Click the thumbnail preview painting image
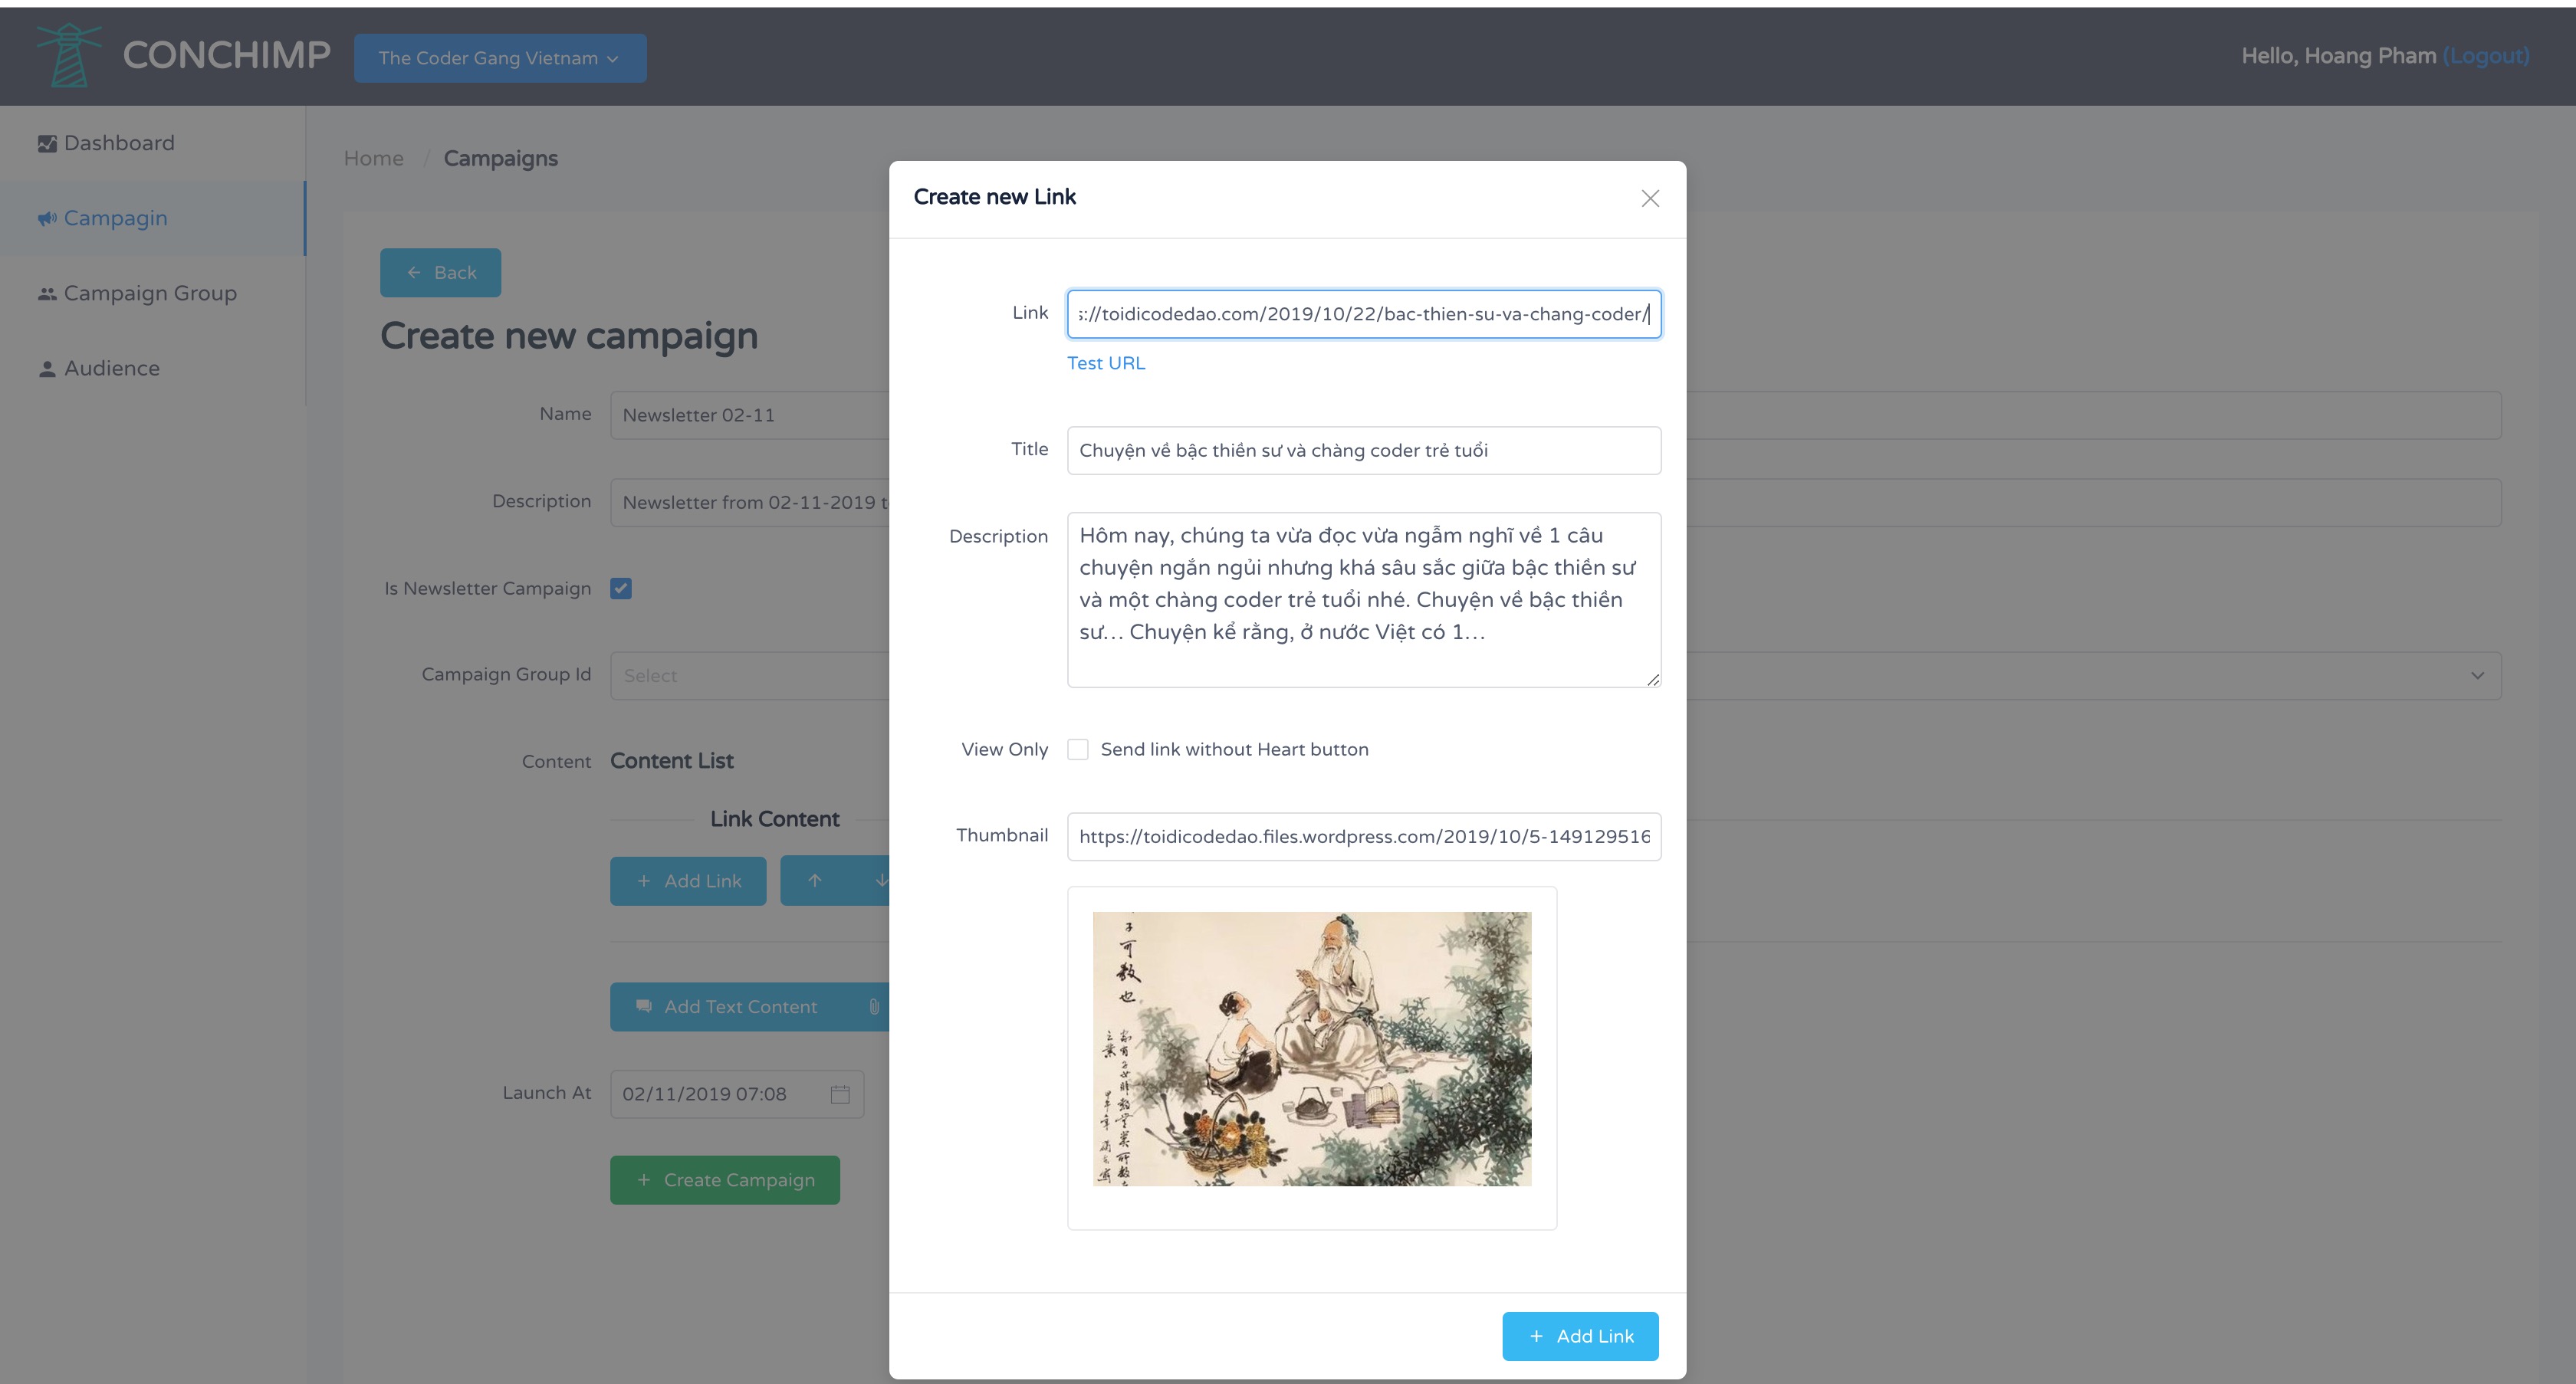Viewport: 2576px width, 1384px height. click(x=1311, y=1048)
